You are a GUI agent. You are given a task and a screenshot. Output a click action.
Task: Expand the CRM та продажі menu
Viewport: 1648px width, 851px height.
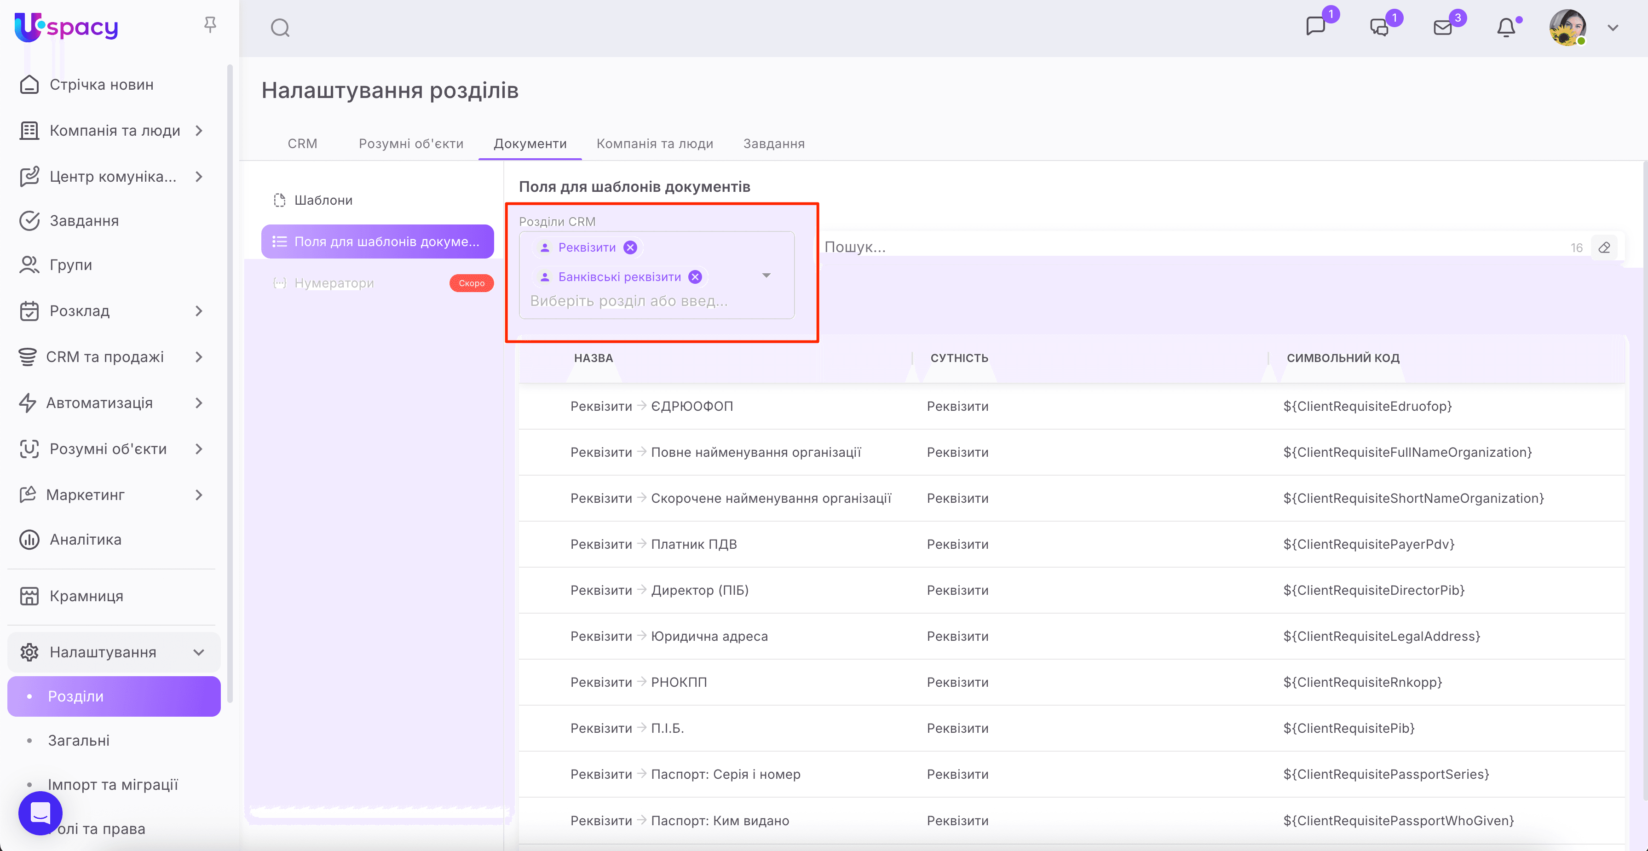(x=199, y=357)
